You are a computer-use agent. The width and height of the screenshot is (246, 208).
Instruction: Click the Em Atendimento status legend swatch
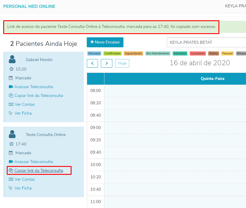158,53
